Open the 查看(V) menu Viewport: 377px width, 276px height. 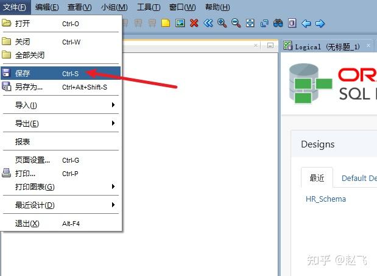(80, 7)
